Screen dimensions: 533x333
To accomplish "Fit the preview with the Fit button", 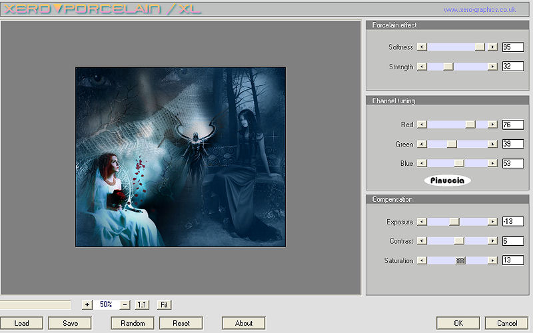I will (x=164, y=304).
